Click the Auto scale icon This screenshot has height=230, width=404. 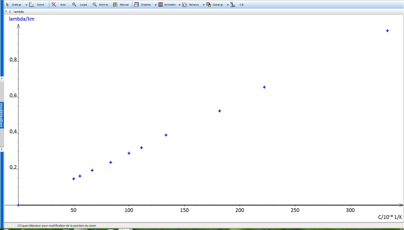pyautogui.click(x=54, y=4)
